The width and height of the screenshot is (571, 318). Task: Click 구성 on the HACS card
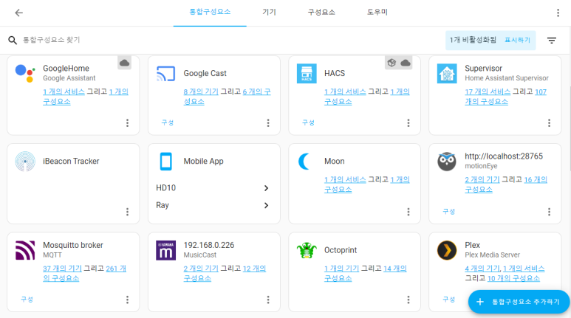308,122
